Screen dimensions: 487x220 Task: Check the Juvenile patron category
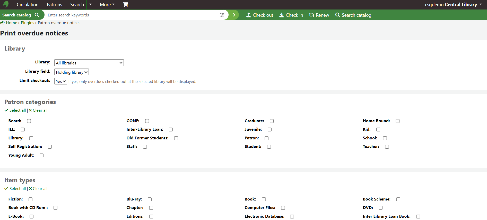tap(270, 130)
